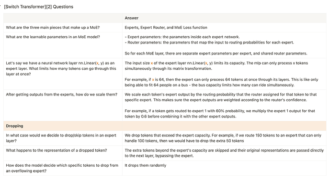The image size is (330, 180).
Task: Collapse the Switch Transformer Questions toggle
Action: pyautogui.click(x=0, y=7)
